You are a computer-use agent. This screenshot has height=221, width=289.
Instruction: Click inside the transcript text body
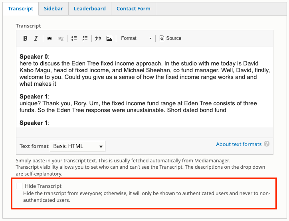point(144,87)
